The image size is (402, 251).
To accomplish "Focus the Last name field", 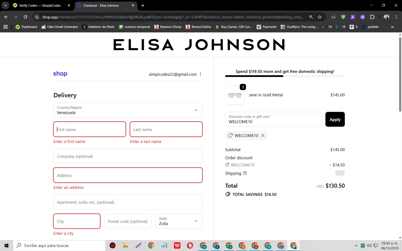I will 166,129.
